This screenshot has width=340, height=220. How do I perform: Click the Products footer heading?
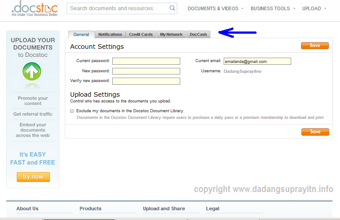(91, 208)
